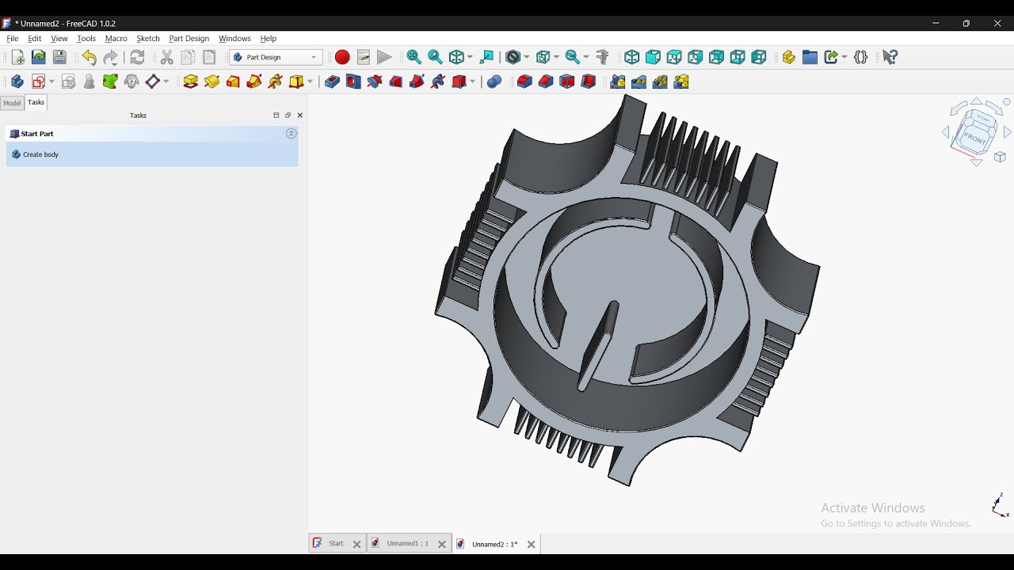Apply Chamfer tool
This screenshot has height=570, width=1014.
tap(546, 82)
